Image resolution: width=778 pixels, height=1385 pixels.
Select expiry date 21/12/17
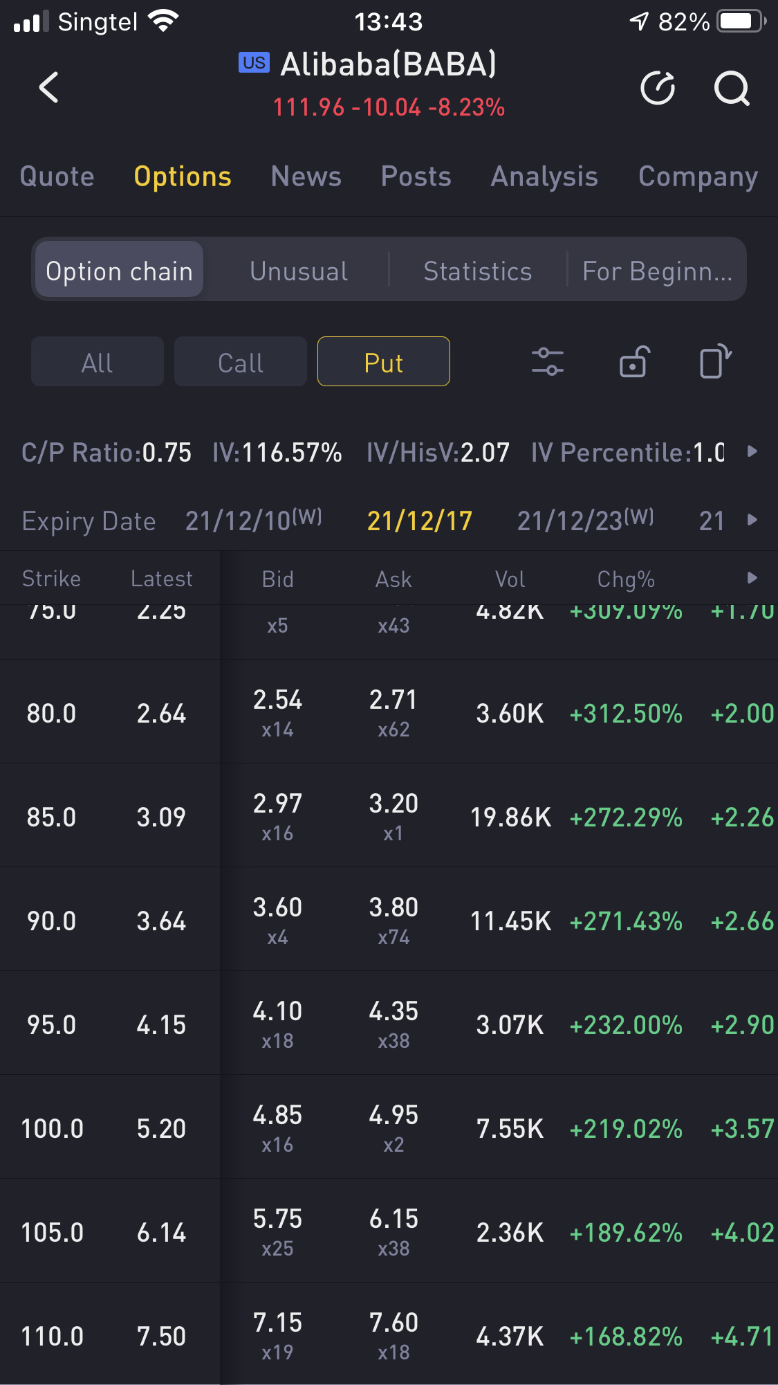[420, 520]
